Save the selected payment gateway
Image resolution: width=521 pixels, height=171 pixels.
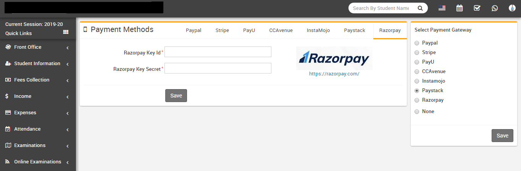point(502,136)
